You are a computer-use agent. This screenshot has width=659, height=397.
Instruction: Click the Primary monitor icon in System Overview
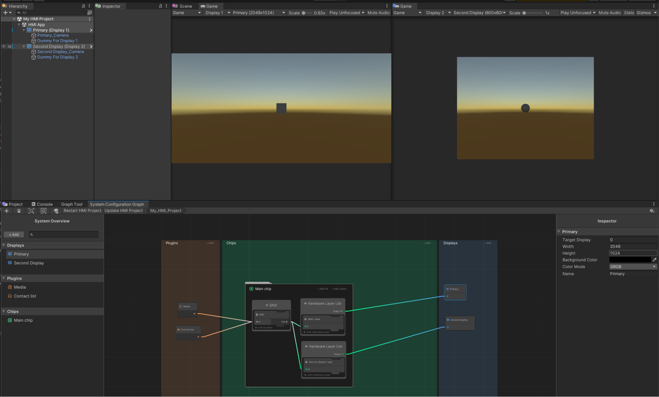(10, 254)
